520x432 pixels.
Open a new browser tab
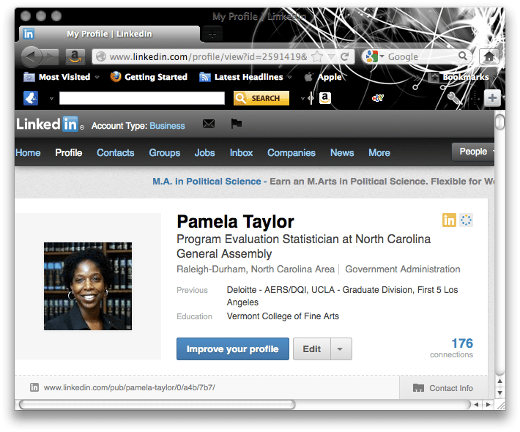click(x=211, y=34)
